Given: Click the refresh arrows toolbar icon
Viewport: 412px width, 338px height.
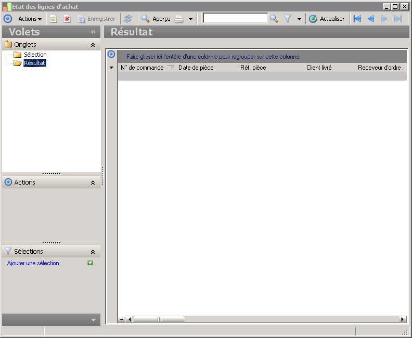Looking at the screenshot, I should click(x=128, y=19).
